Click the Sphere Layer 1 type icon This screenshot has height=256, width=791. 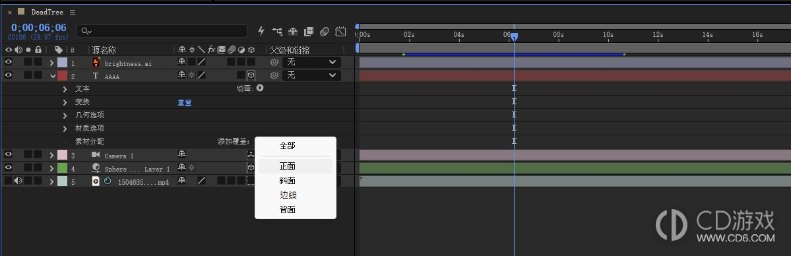(x=96, y=168)
